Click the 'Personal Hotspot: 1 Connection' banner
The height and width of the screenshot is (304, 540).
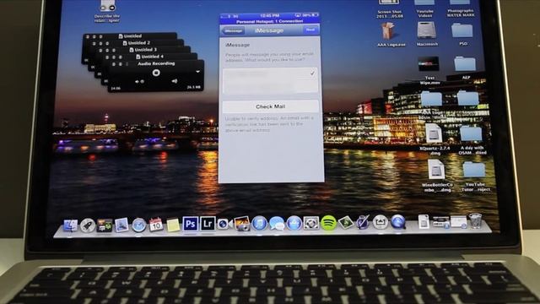tap(270, 21)
